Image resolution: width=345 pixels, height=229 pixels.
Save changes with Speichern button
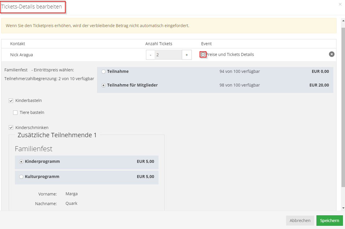[329, 221]
